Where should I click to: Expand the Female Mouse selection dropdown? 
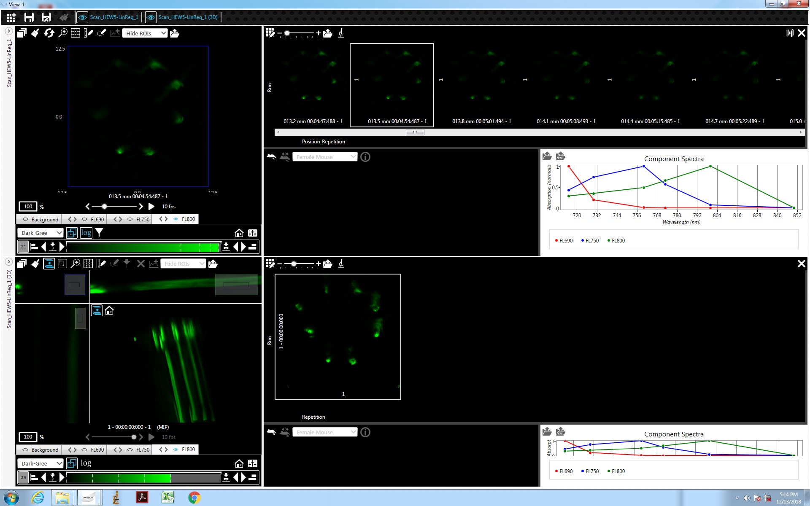coord(325,156)
